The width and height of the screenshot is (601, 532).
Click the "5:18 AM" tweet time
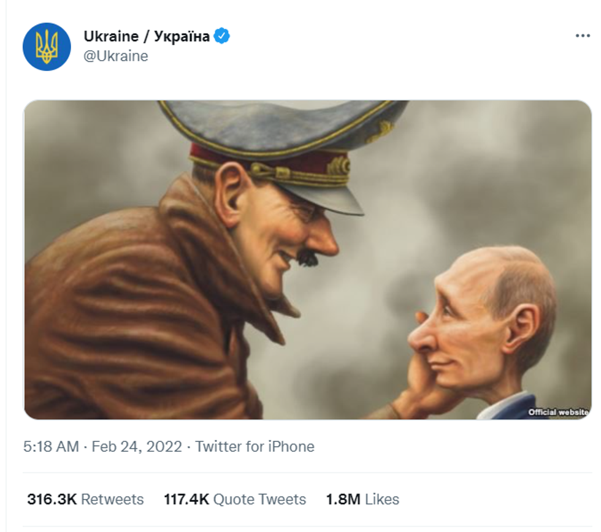coord(51,446)
